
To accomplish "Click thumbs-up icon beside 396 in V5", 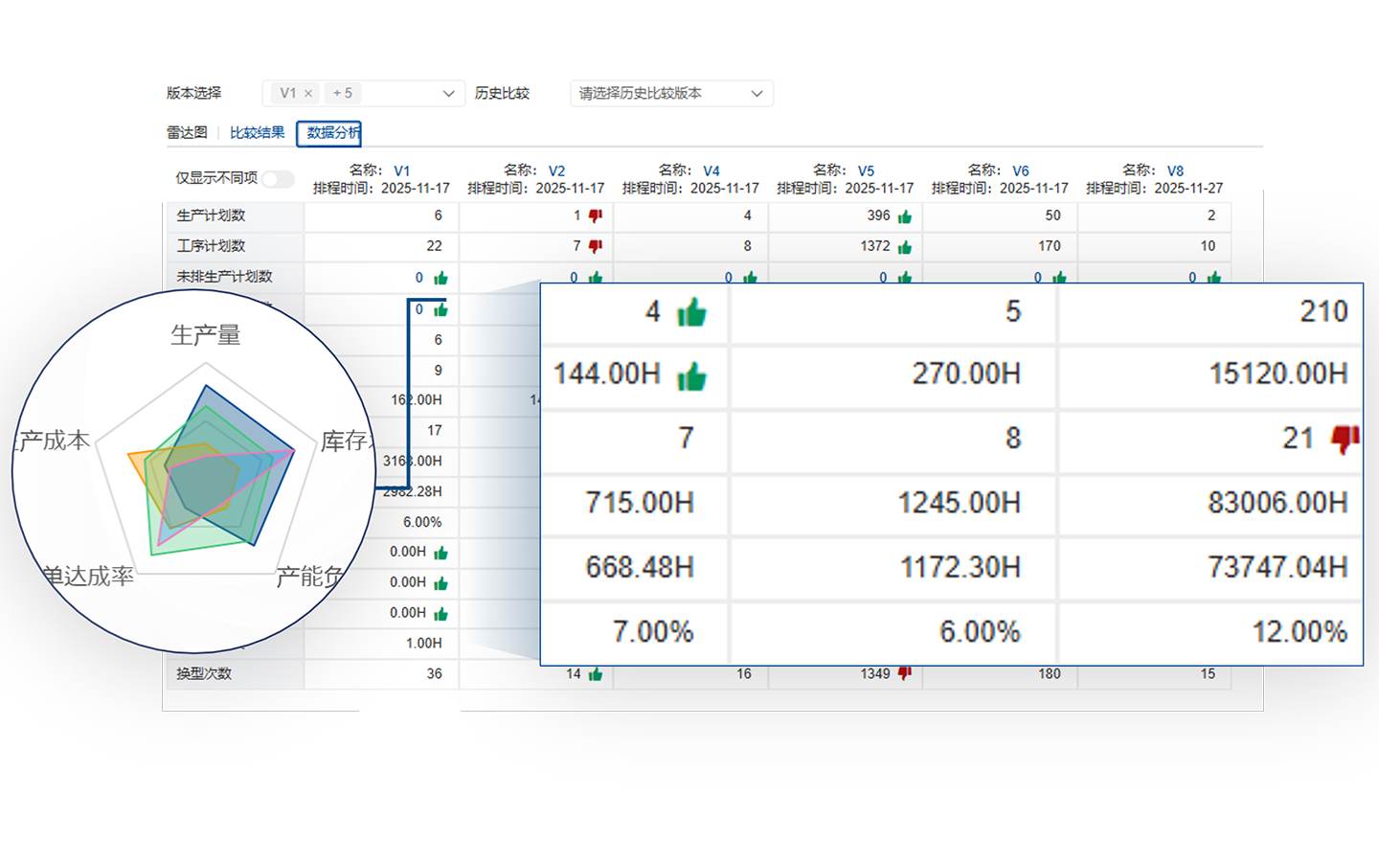I will (x=904, y=216).
